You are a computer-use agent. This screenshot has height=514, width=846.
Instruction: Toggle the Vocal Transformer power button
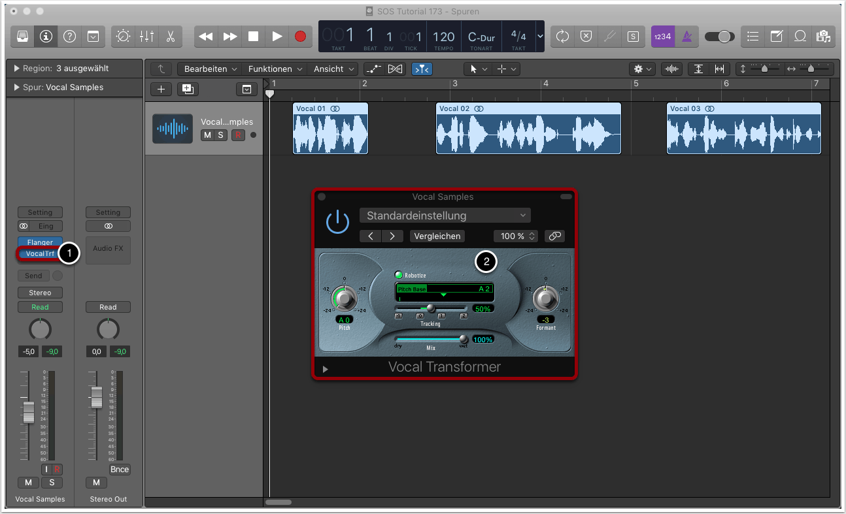(338, 222)
